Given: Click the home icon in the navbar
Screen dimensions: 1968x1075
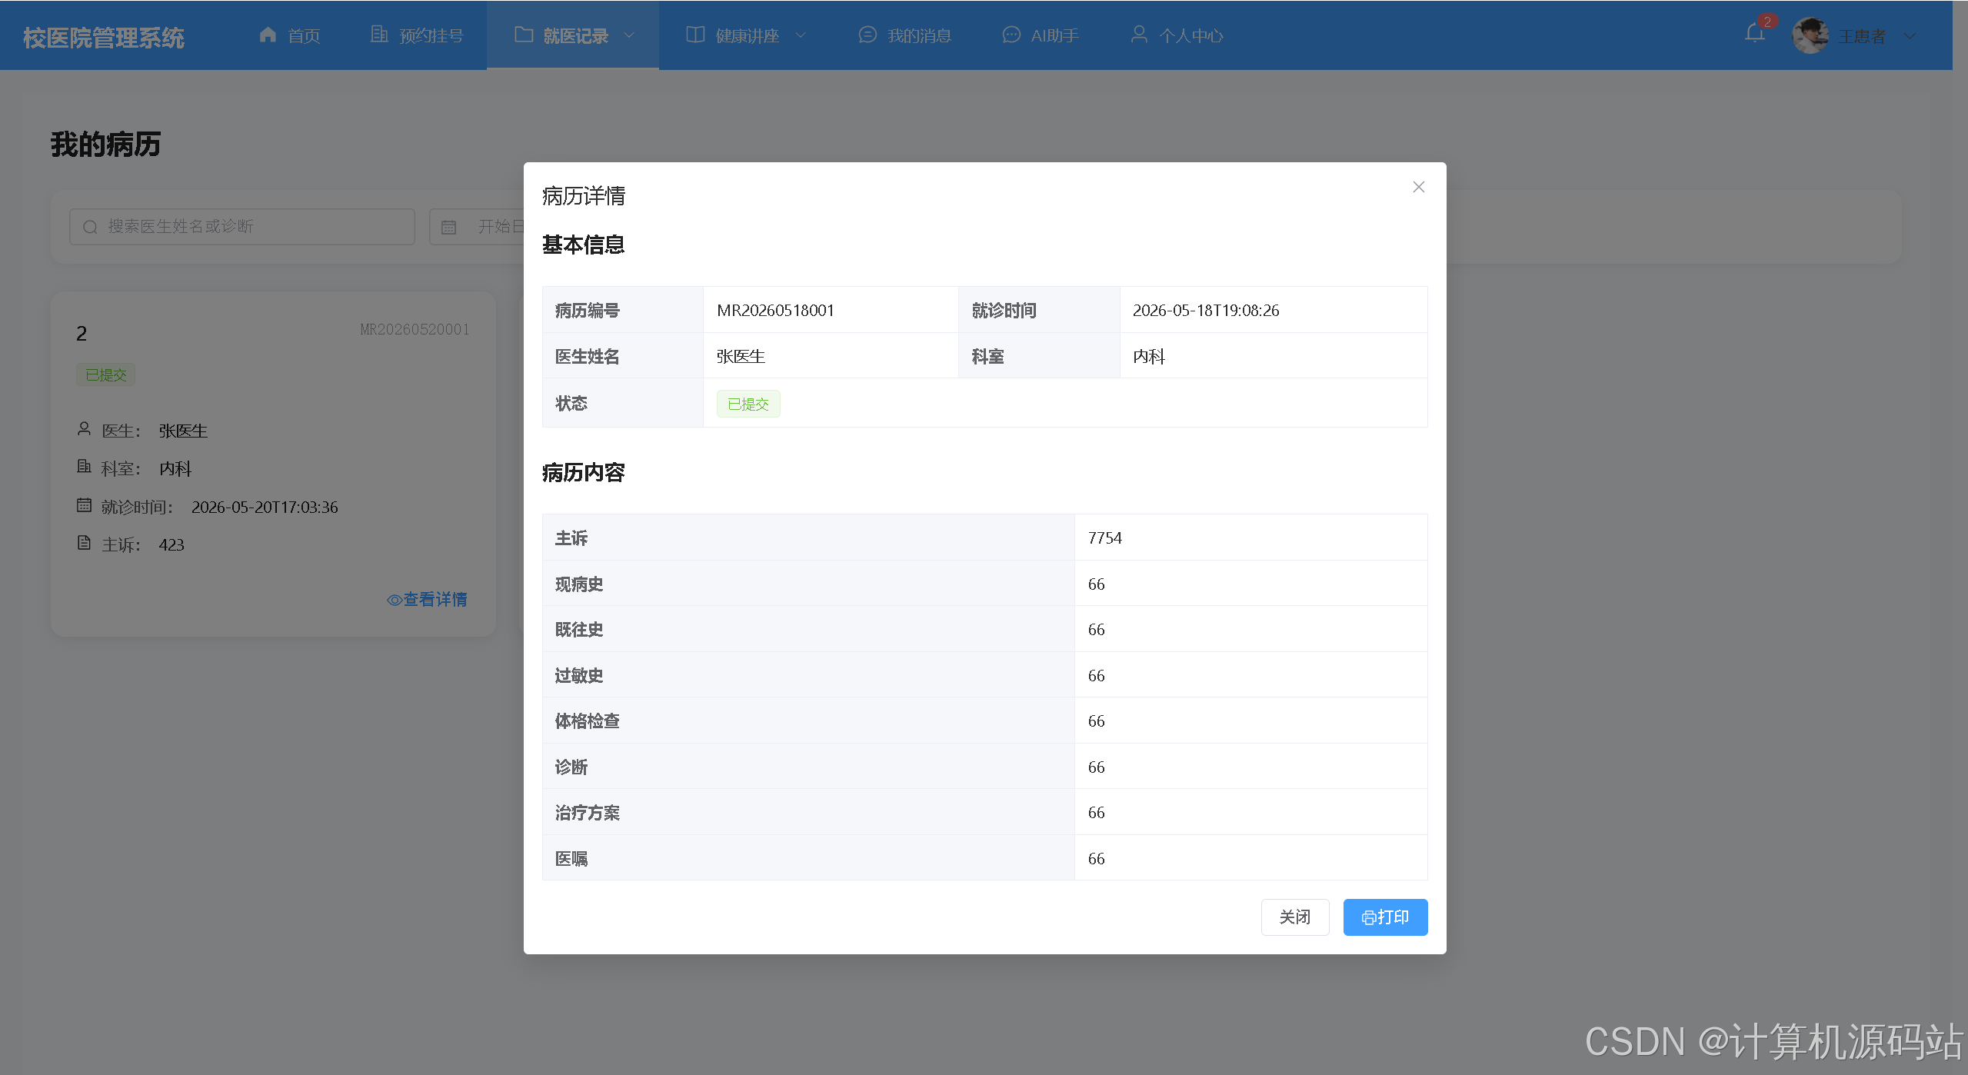Looking at the screenshot, I should (268, 35).
